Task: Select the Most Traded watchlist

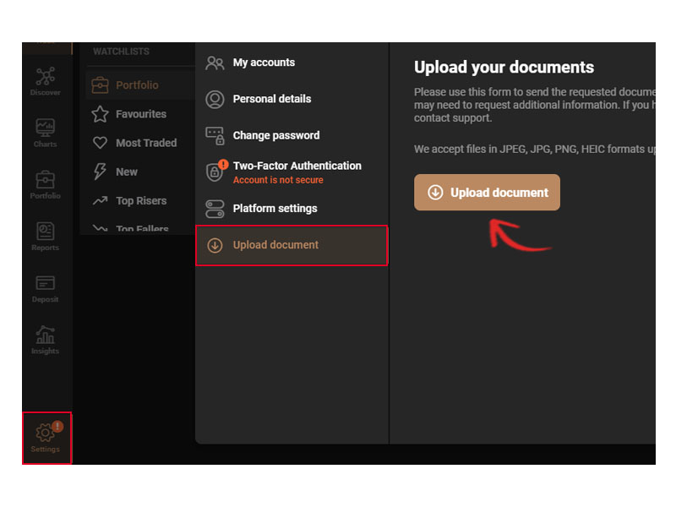Action: [141, 143]
